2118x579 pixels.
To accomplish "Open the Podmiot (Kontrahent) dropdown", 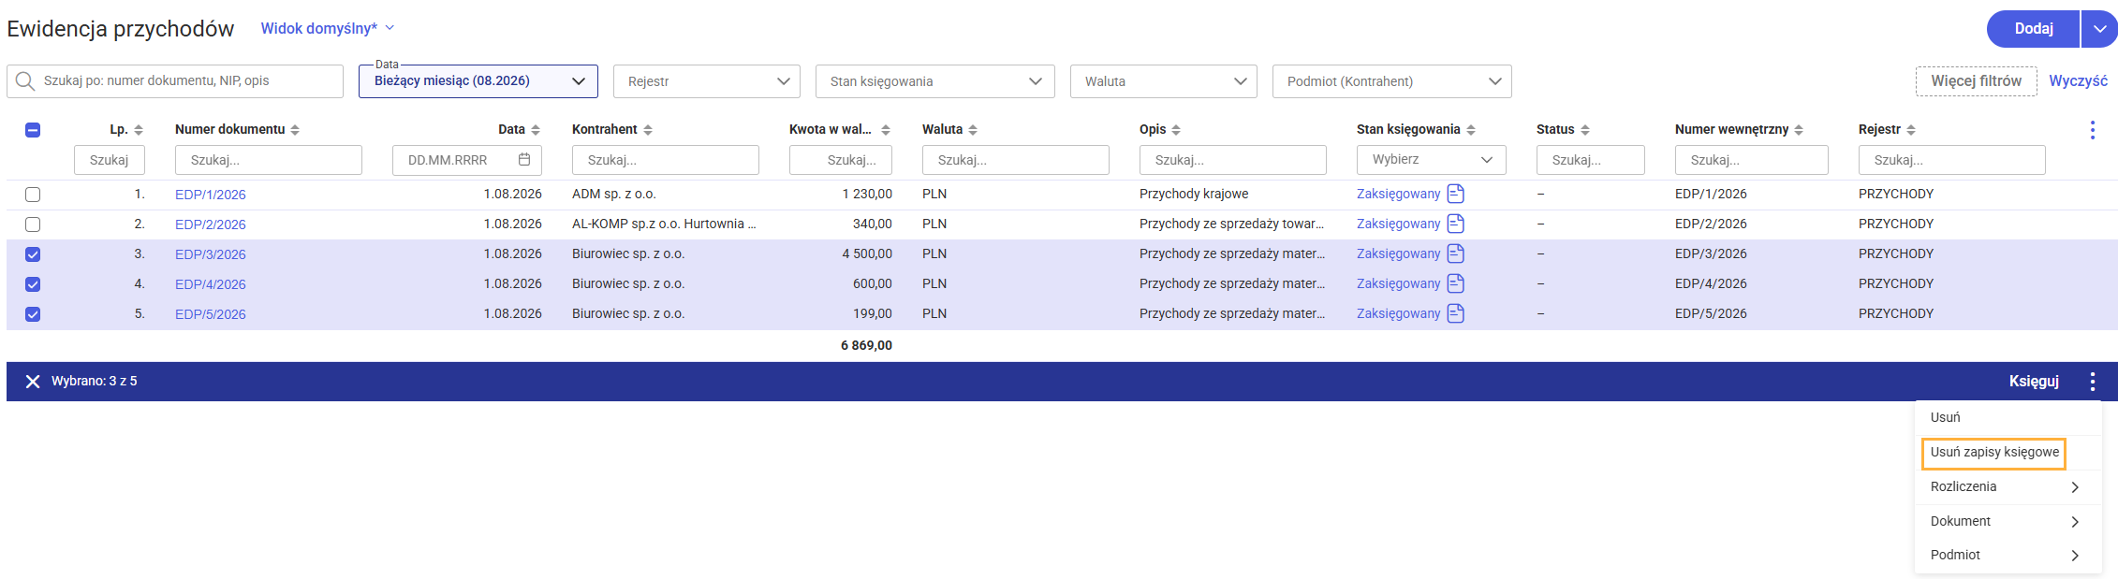I will point(1392,81).
